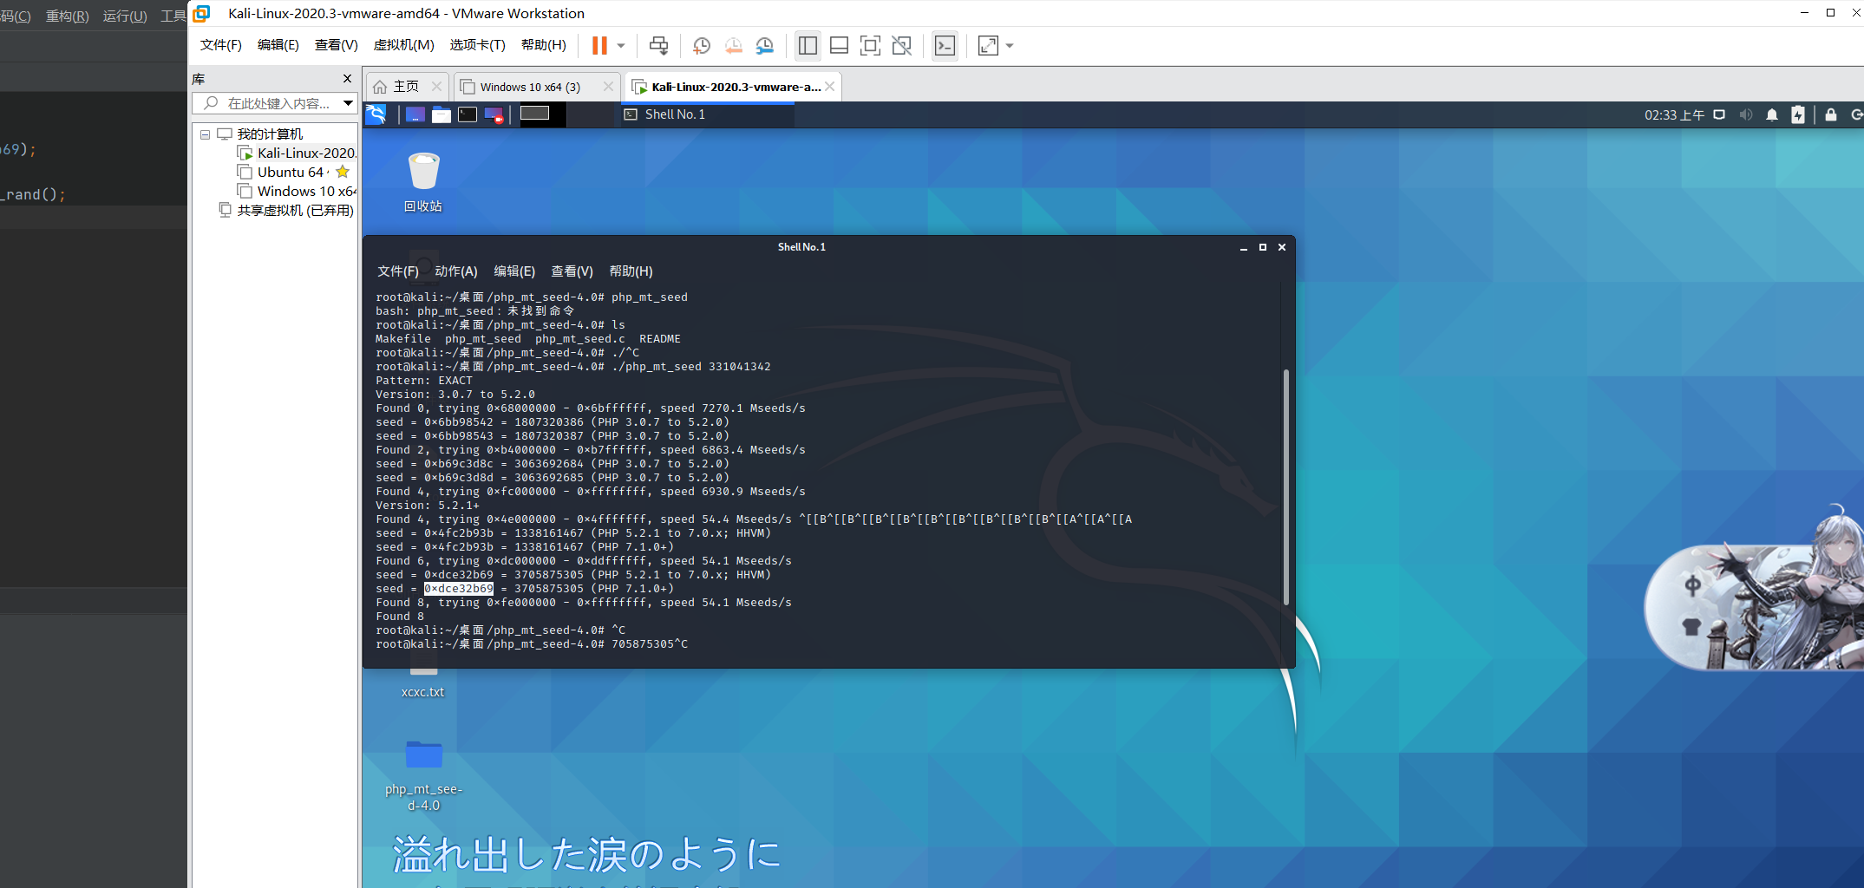1864x888 pixels.
Task: Close the 主页 tab
Action: [x=436, y=87]
